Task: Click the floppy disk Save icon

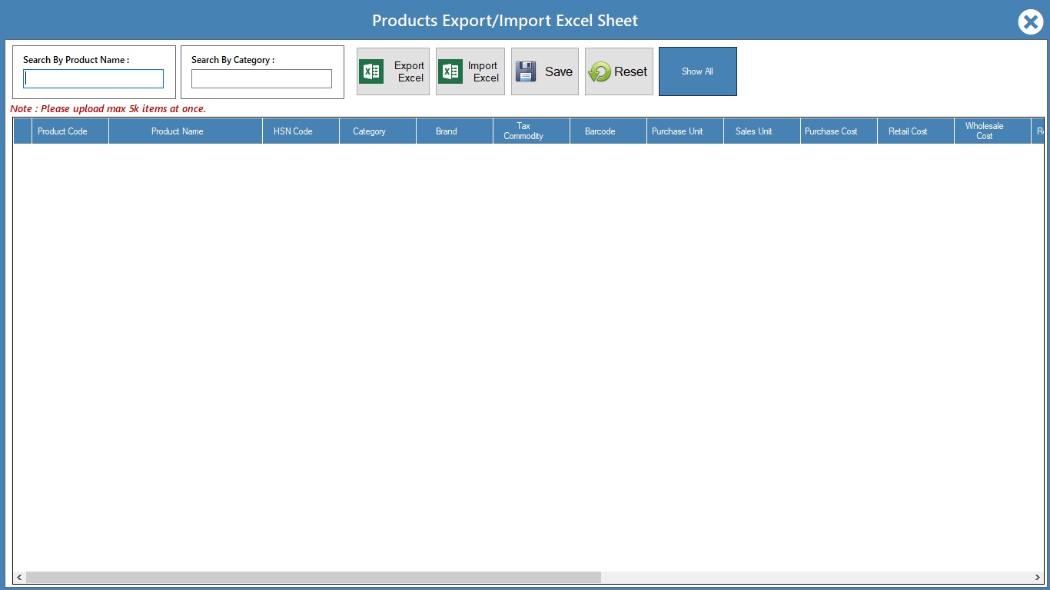Action: click(x=526, y=71)
